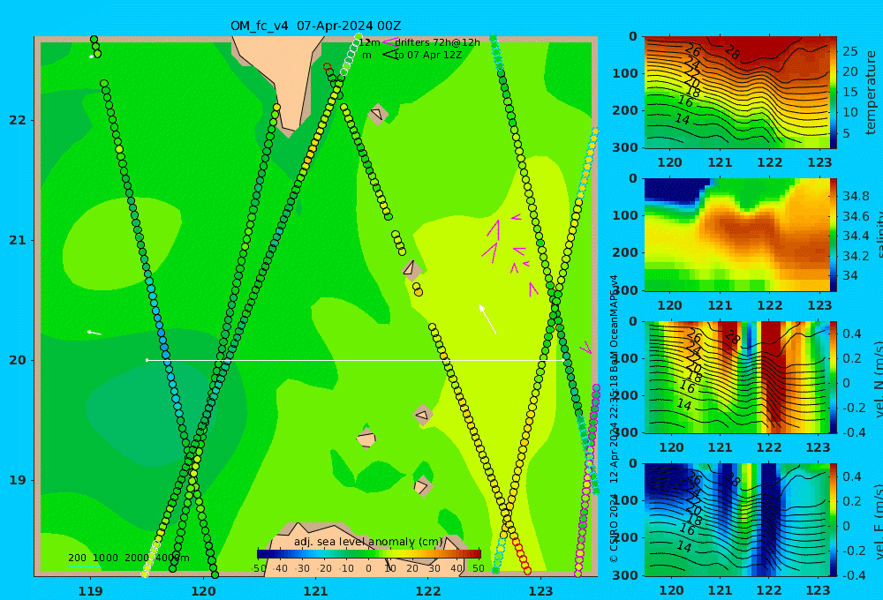Click the vel. E section colorbar
Screen dimensions: 883x600
(x=834, y=520)
